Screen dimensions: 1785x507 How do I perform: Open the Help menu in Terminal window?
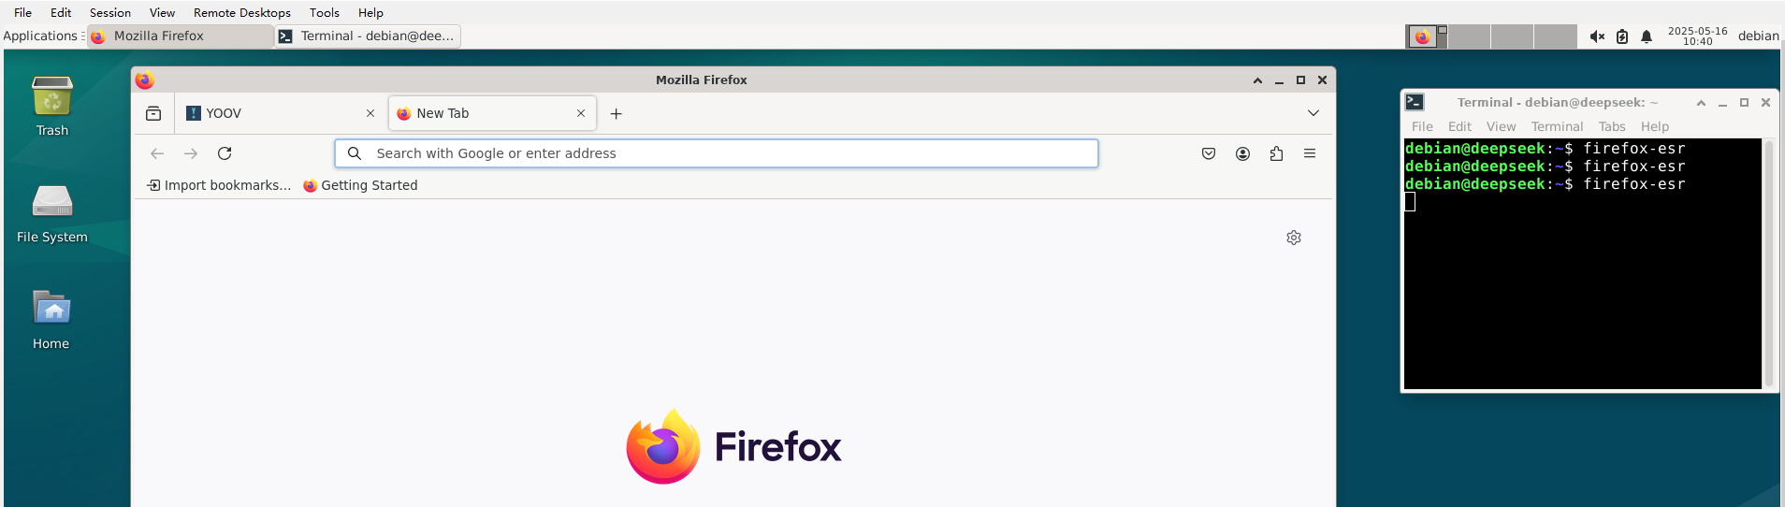point(1655,126)
